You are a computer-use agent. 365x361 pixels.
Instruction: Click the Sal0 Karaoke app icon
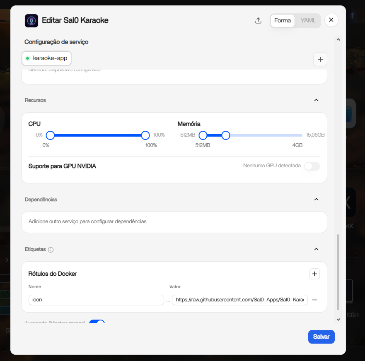31,21
